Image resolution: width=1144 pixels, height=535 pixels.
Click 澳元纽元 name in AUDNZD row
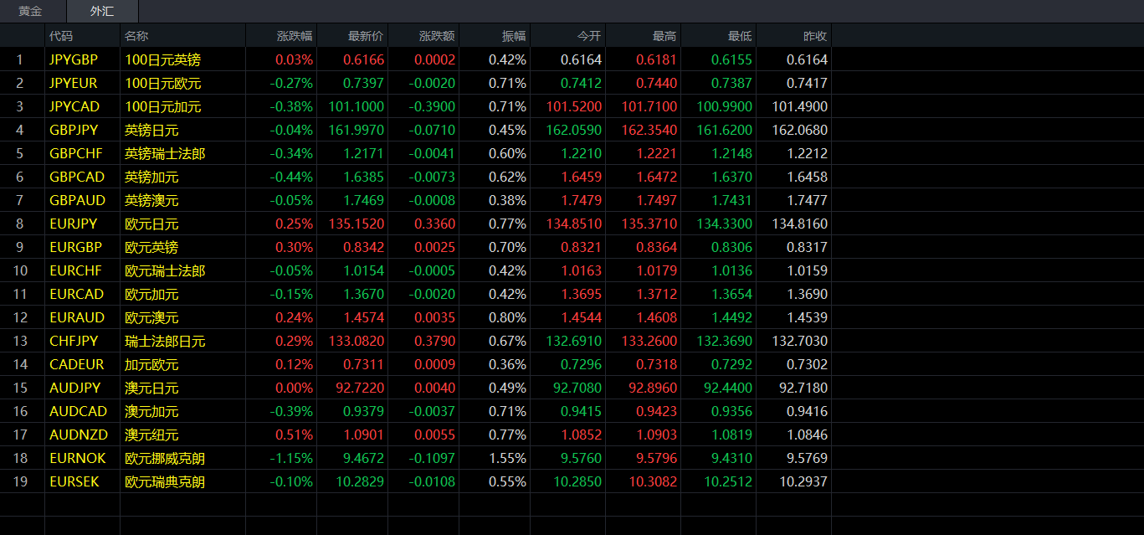coord(151,435)
